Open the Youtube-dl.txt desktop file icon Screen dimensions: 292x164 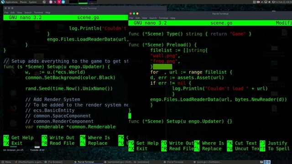pos(37,147)
